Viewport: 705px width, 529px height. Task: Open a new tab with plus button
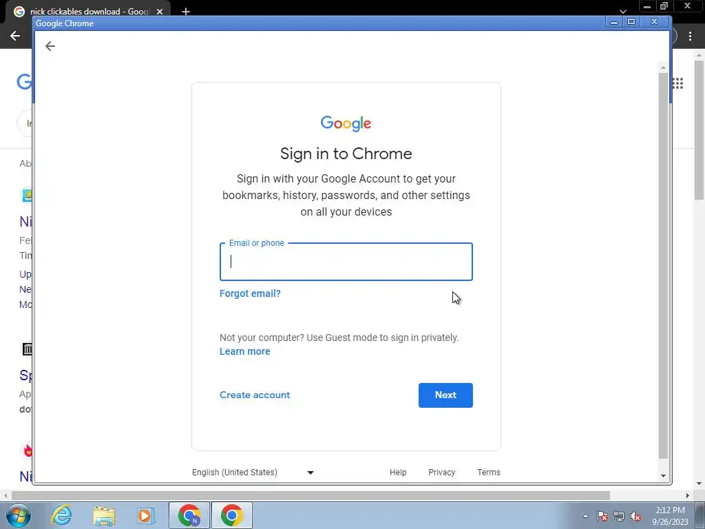[x=186, y=12]
